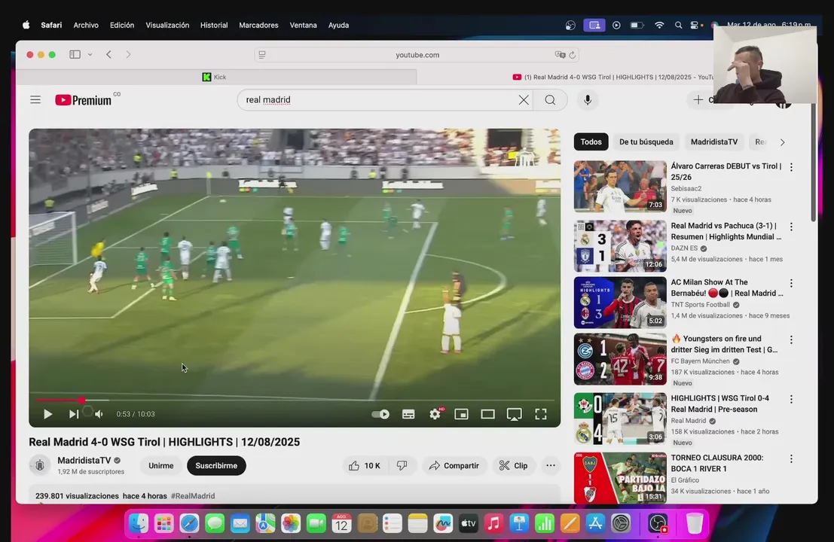The image size is (834, 542).
Task: Open Safari reader page icon in address bar
Action: [262, 55]
